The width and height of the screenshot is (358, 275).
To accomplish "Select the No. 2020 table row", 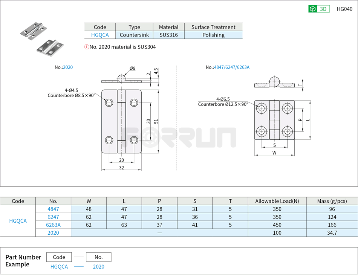I will (53, 233).
